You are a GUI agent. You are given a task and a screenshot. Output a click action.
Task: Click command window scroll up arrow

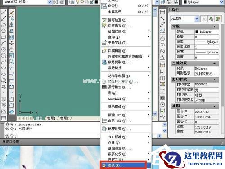click(164, 125)
